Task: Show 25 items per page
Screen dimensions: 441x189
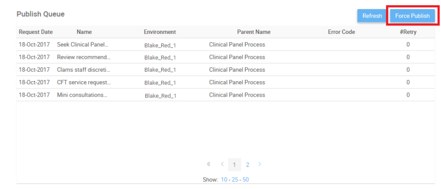Action: (x=235, y=179)
